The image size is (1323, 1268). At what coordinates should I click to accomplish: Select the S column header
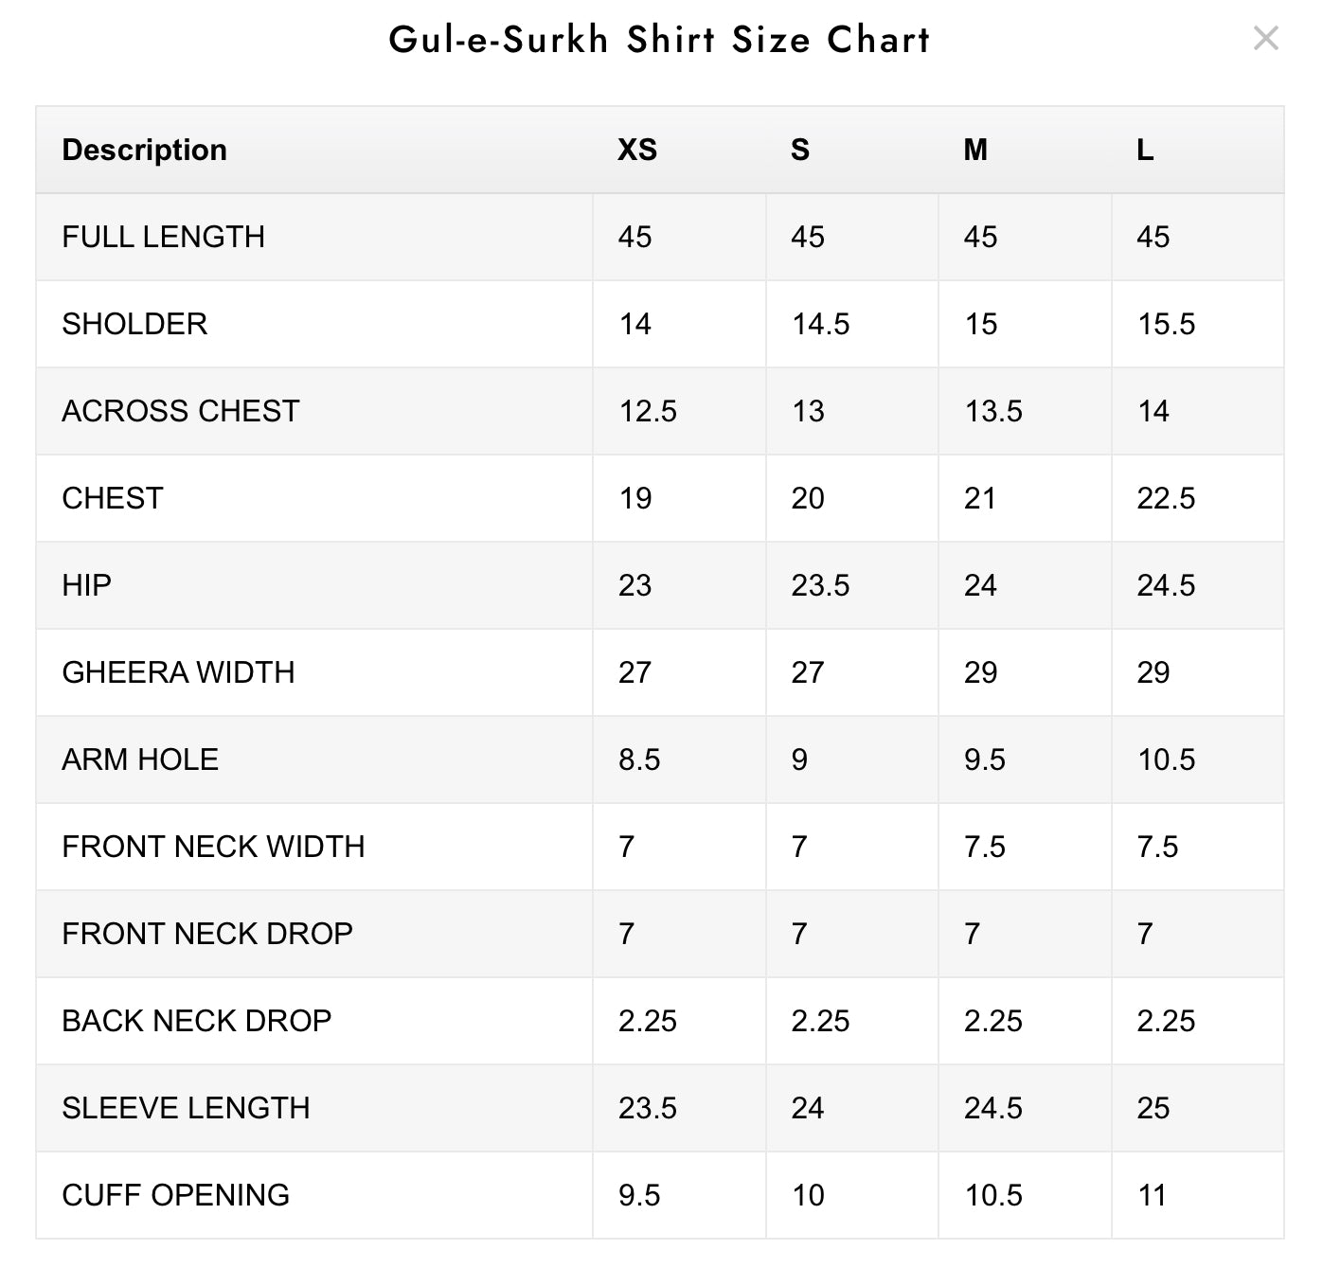(800, 150)
